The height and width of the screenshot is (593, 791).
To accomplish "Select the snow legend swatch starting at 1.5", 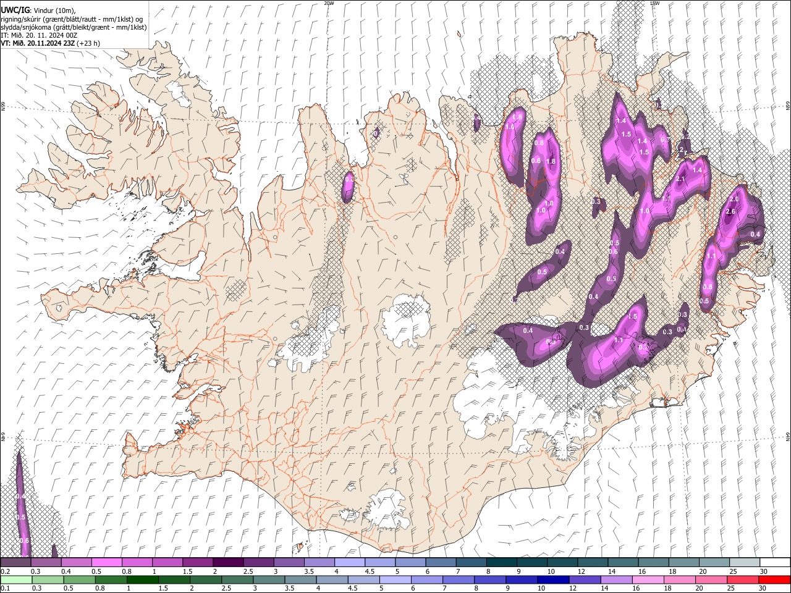I will coord(198,562).
